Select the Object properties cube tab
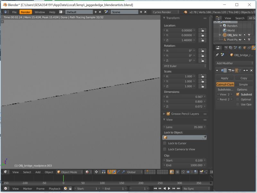Image resolution: width=257 pixels, height=193 pixels. pyautogui.click(x=245, y=47)
